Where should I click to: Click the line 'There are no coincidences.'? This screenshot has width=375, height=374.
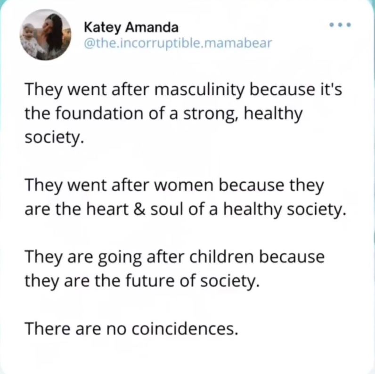[131, 329]
